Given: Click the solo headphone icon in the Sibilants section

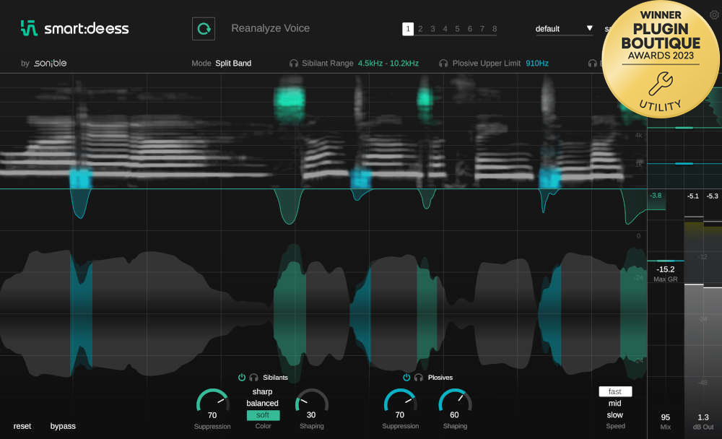Looking at the screenshot, I should 253,377.
